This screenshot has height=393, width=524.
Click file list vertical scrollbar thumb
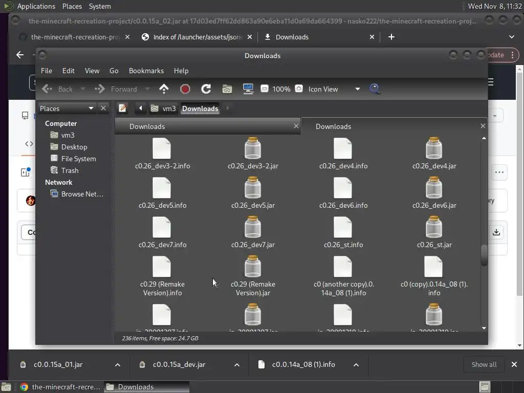pos(484,256)
